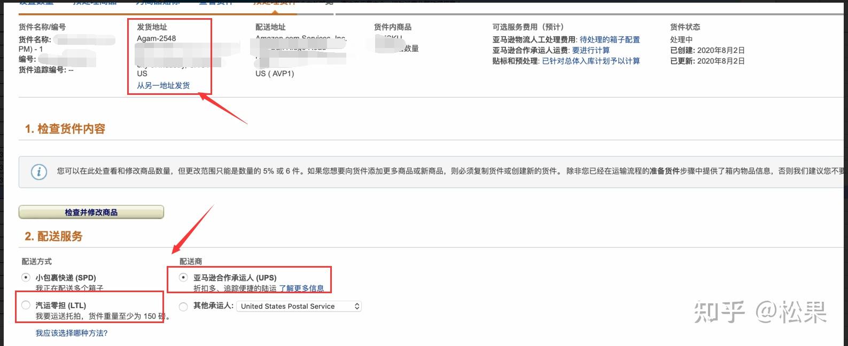Click the 处理中 status text
Image resolution: width=848 pixels, height=346 pixels.
[x=681, y=39]
